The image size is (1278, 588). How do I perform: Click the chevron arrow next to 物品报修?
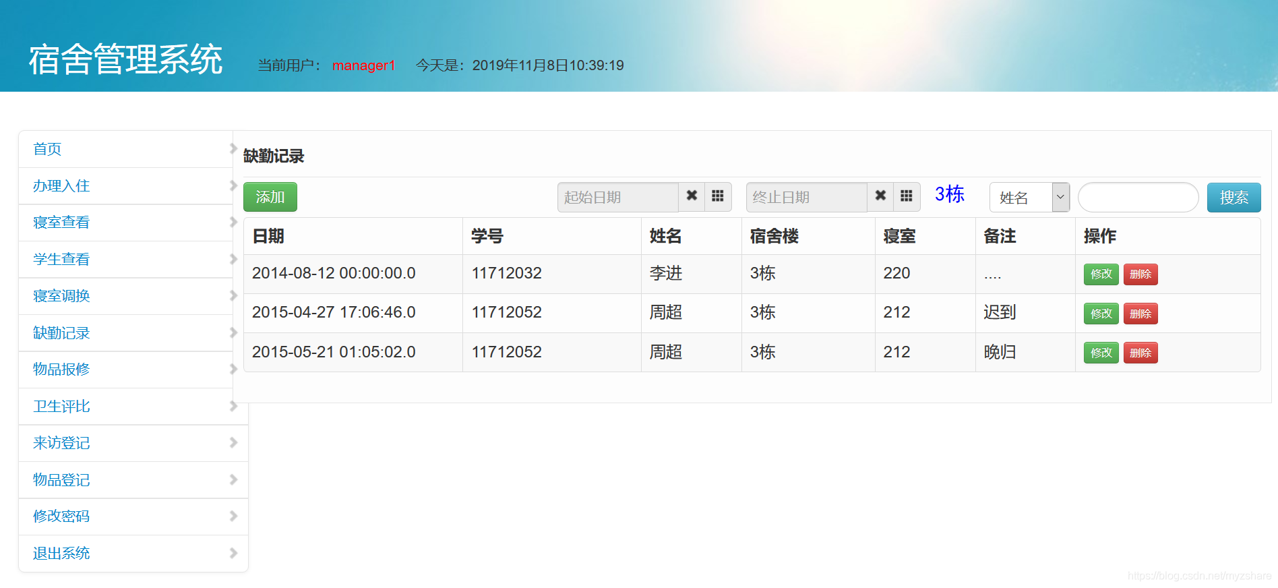(x=233, y=369)
